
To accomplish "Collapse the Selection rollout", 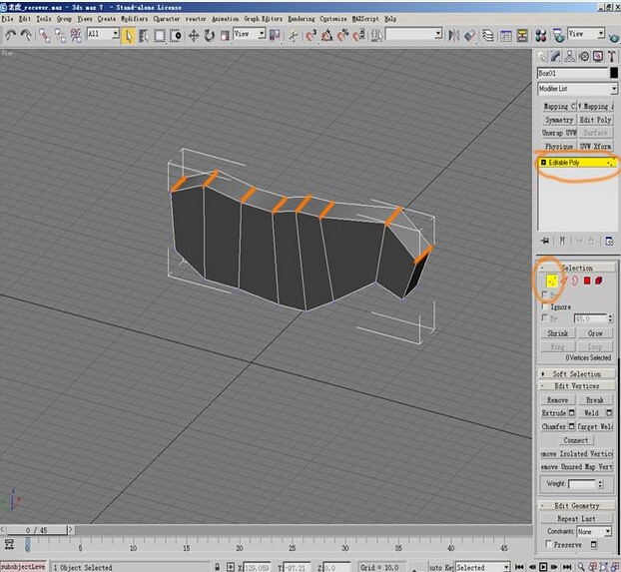I will point(576,268).
